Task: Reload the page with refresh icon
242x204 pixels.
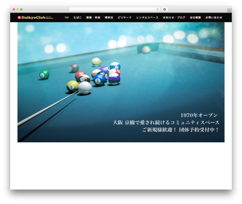Action: (x=157, y=10)
